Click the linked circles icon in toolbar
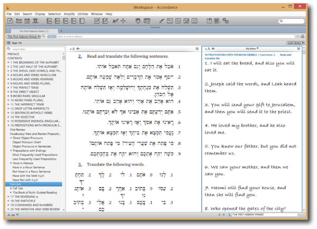317x229 pixels. (225, 21)
